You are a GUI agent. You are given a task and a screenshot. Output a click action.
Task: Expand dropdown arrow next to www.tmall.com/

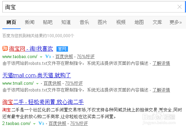pyautogui.click(x=37, y=84)
